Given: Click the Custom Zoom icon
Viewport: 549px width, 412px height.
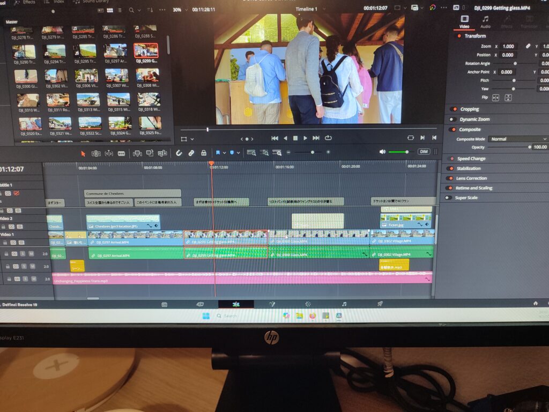Looking at the screenshot, I should (x=277, y=152).
